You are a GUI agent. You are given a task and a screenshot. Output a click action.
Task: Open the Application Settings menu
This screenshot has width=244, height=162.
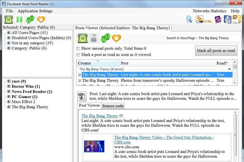tap(35, 11)
